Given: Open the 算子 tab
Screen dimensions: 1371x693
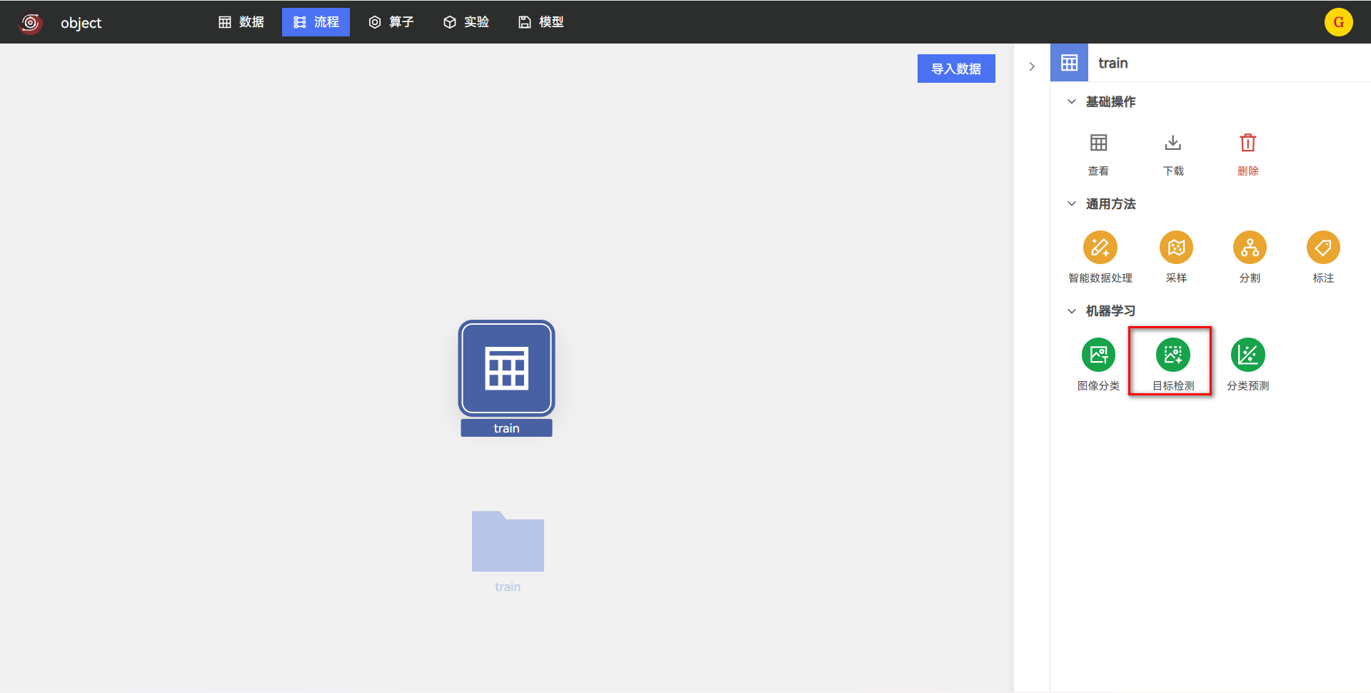Looking at the screenshot, I should (x=391, y=22).
